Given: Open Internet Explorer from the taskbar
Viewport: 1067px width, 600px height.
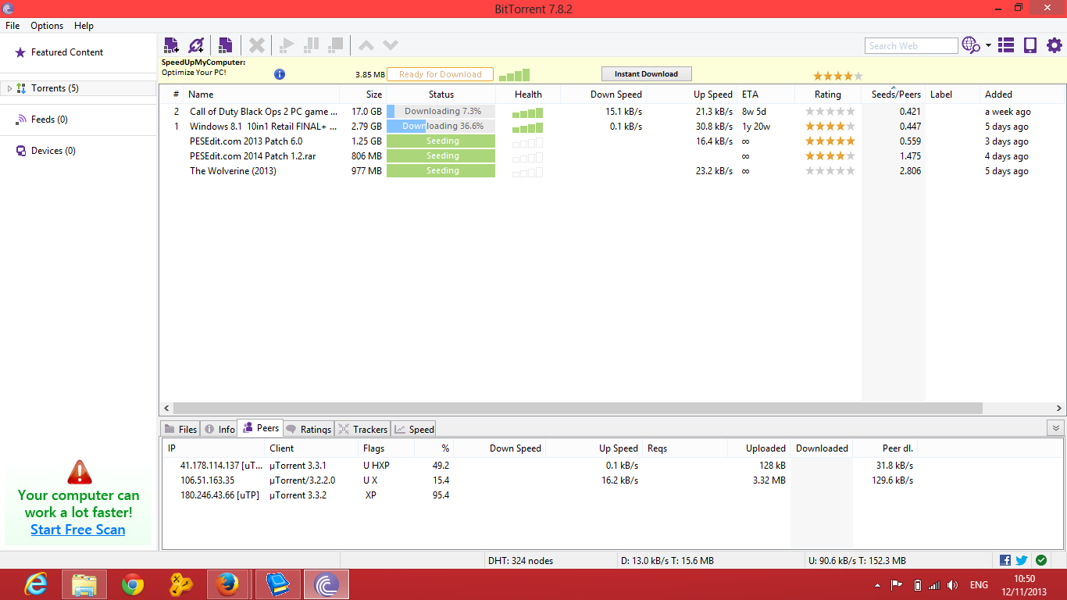Looking at the screenshot, I should pyautogui.click(x=36, y=584).
